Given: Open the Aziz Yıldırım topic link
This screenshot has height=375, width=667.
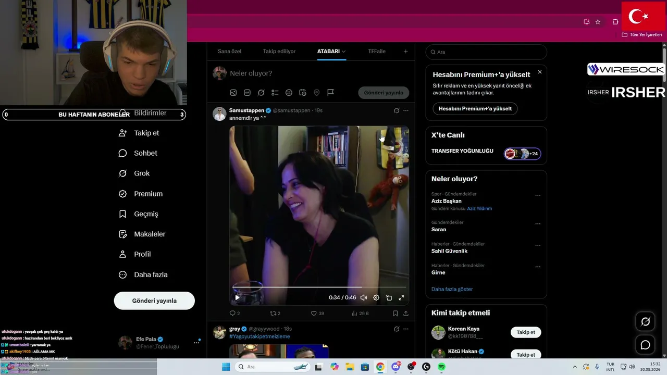Looking at the screenshot, I should pos(479,208).
